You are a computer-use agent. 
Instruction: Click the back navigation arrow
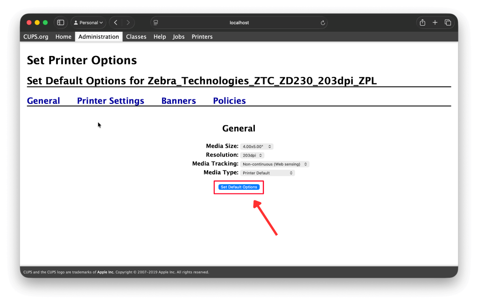115,22
